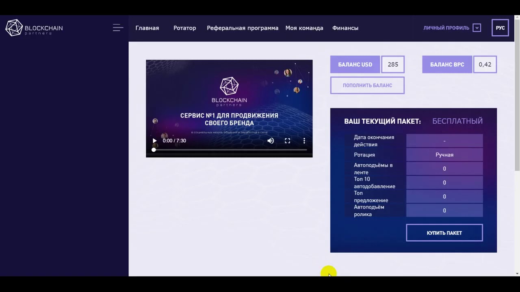
Task: Switch language with РУС button
Action: (500, 28)
